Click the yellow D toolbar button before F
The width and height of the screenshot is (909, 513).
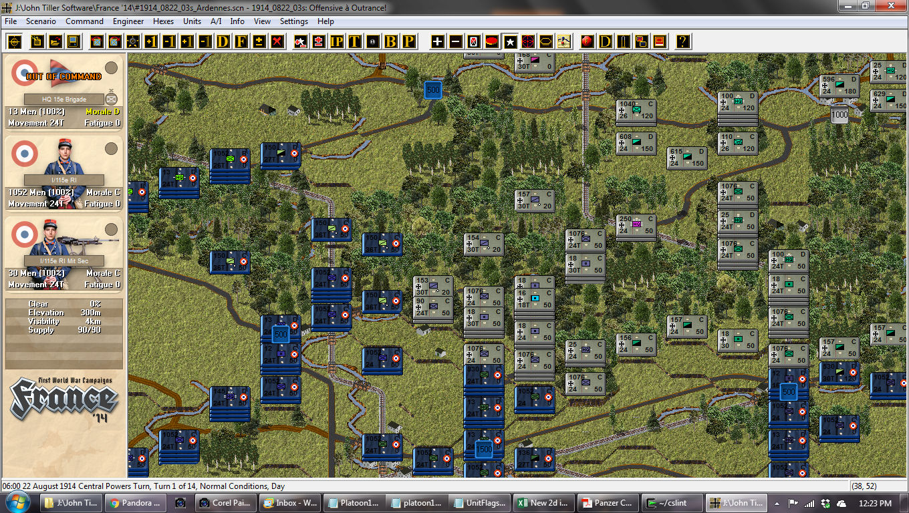coord(223,41)
